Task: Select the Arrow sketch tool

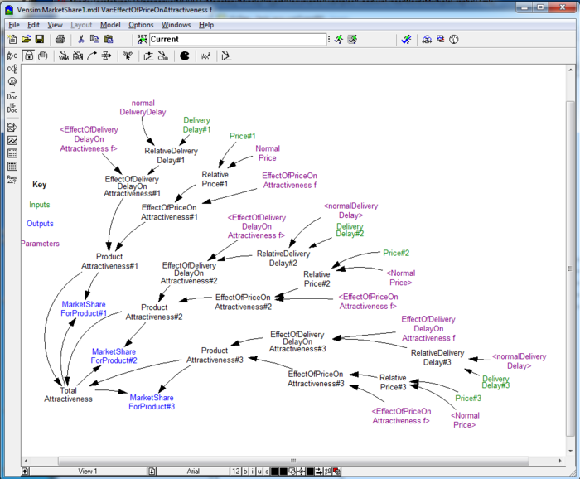Action: coord(92,56)
